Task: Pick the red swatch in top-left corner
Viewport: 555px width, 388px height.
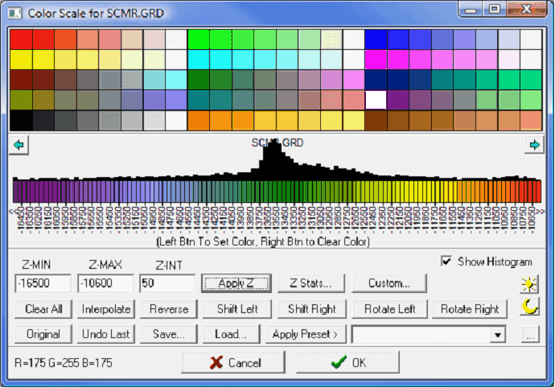Action: click(x=20, y=39)
